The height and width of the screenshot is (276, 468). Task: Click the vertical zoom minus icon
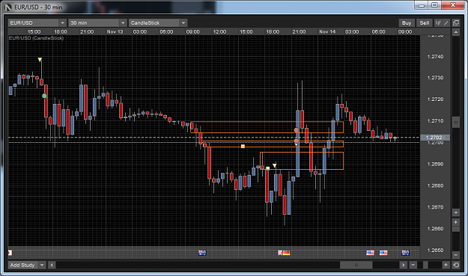pos(456,255)
